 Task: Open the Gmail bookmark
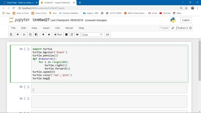point(153,13)
